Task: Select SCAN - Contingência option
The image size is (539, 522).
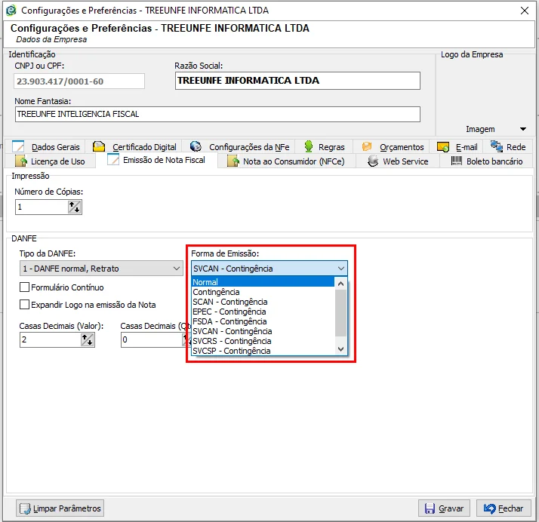Action: [x=263, y=302]
